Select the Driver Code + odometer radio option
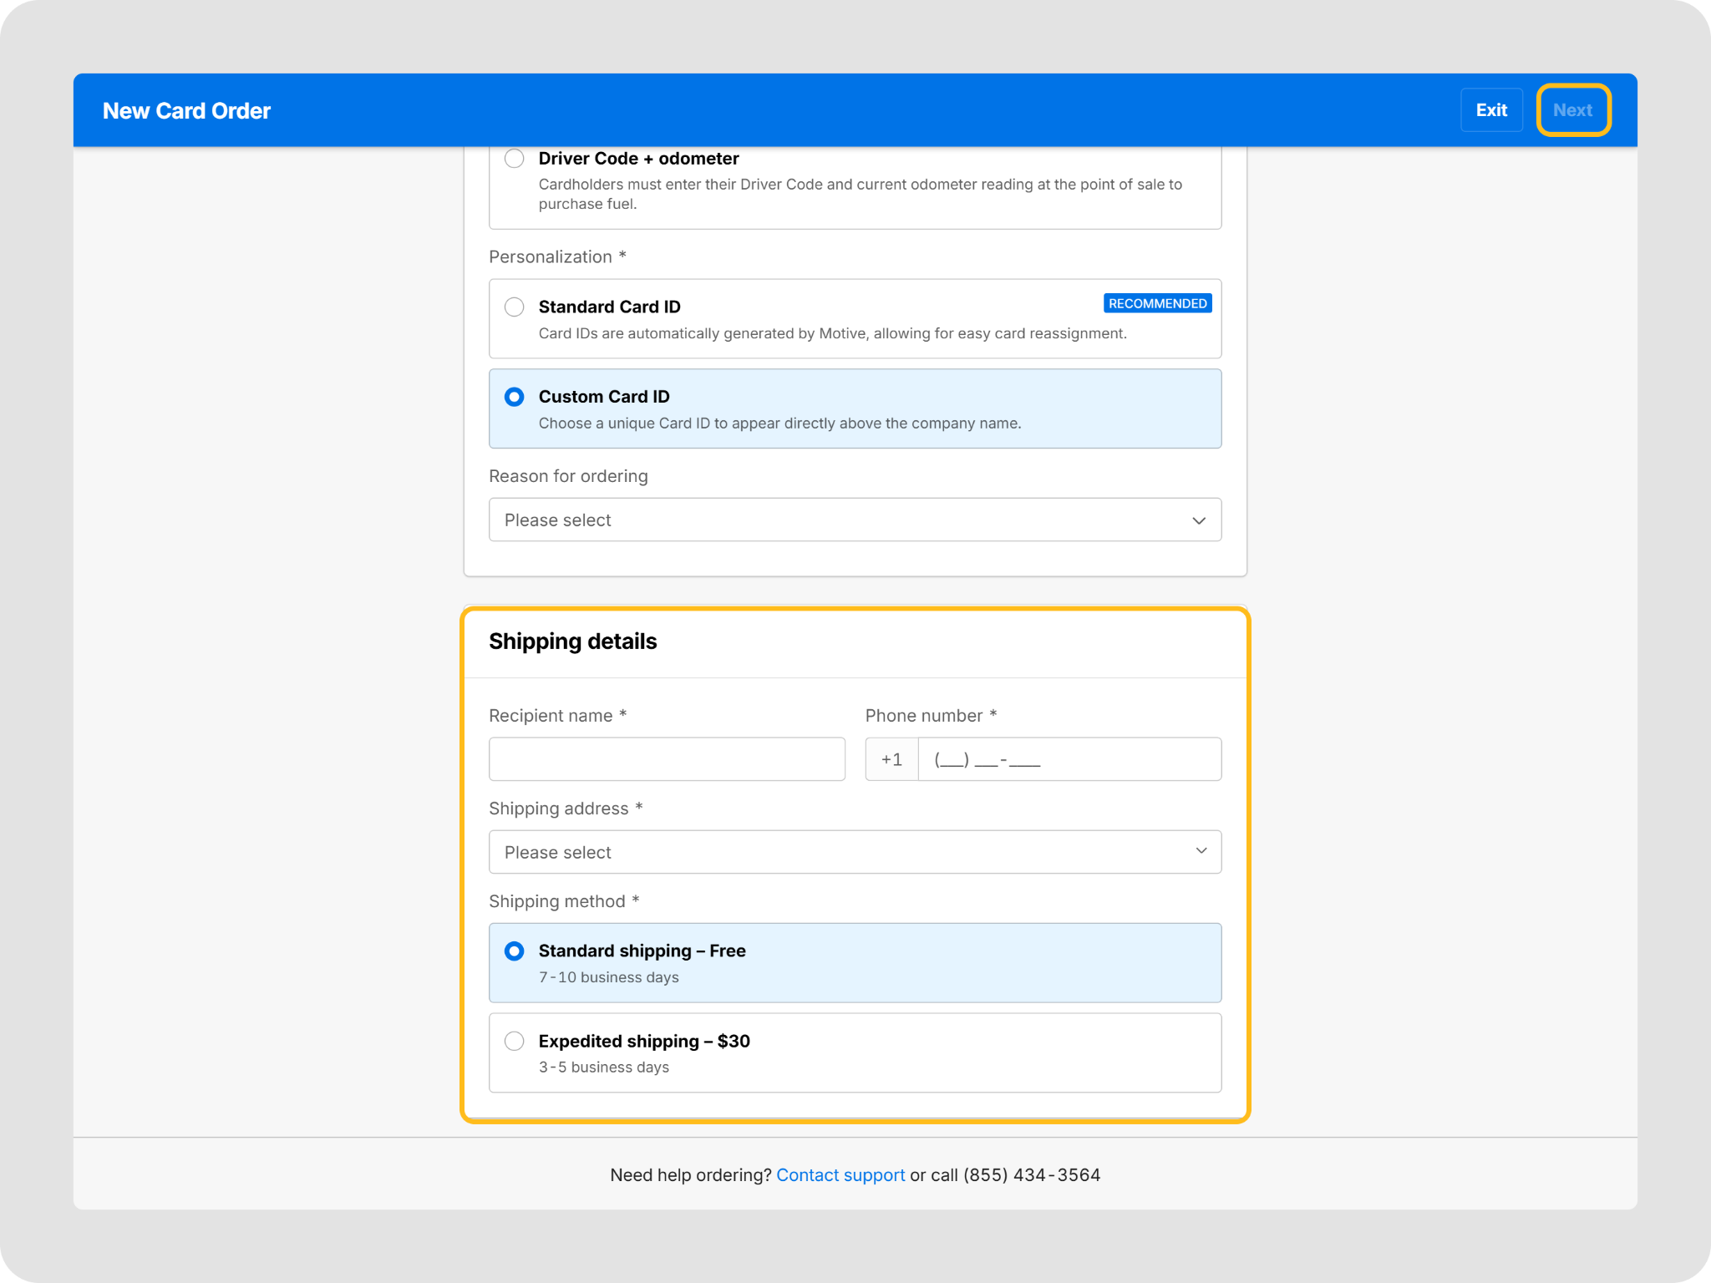Image resolution: width=1711 pixels, height=1283 pixels. point(515,159)
